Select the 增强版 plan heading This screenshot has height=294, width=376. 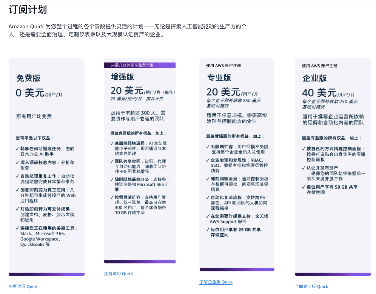122,77
